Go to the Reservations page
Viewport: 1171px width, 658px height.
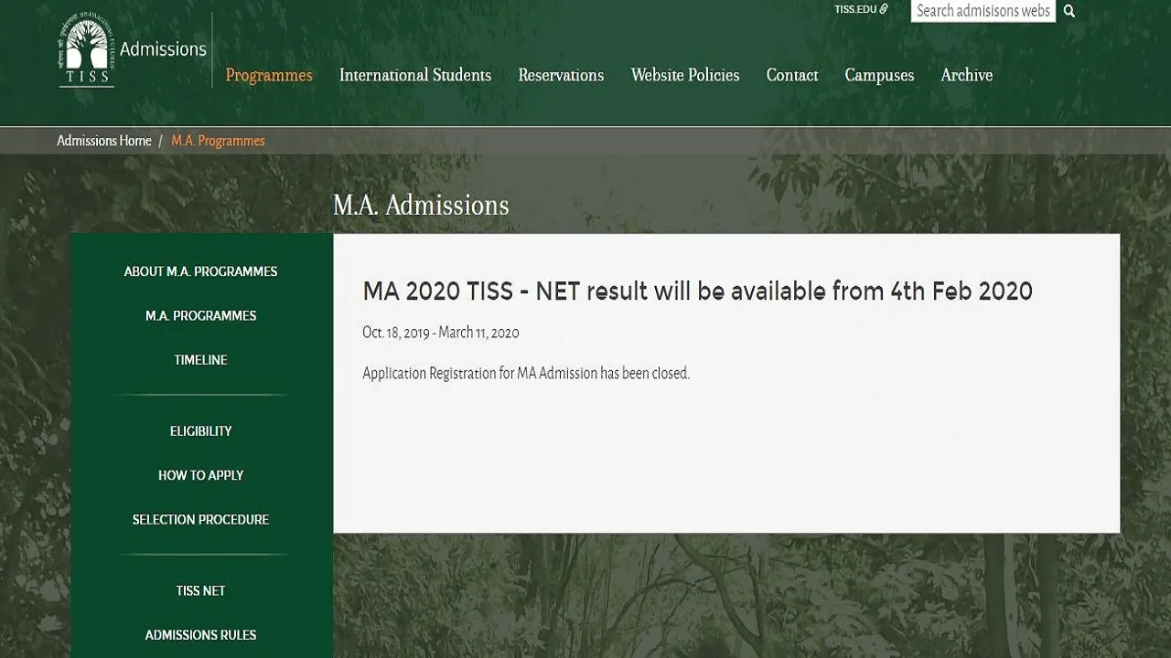click(561, 75)
